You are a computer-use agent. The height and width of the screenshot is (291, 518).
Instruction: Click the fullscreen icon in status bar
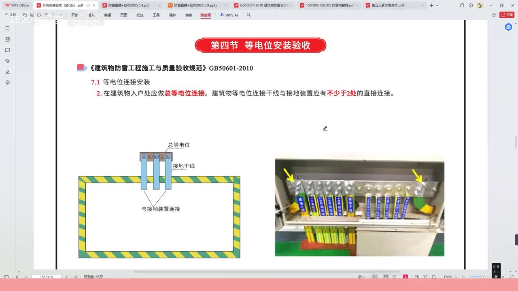click(x=512, y=277)
